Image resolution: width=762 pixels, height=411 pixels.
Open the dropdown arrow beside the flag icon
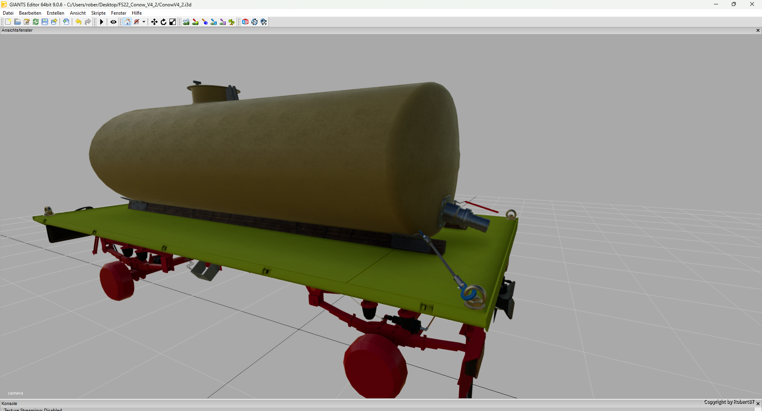point(144,22)
